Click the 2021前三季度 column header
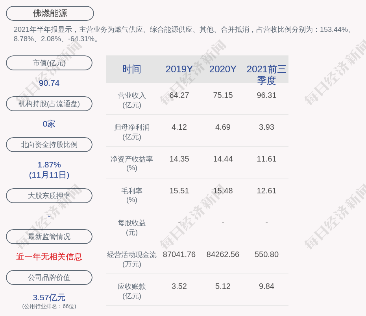The width and height of the screenshot is (366, 316). click(x=266, y=74)
